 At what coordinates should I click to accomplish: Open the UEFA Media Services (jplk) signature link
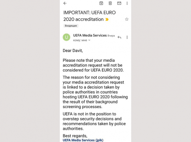point(83,140)
